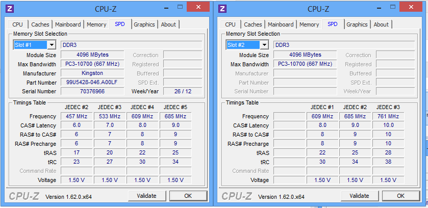
Task: Click the Week/Year value 26 / 12
Action: pos(183,91)
